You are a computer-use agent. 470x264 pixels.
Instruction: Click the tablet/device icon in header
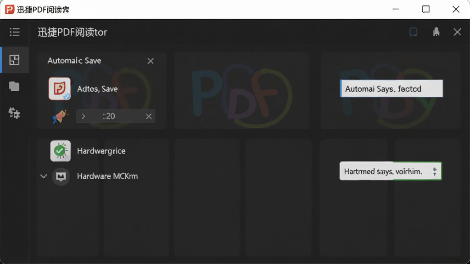click(x=414, y=32)
